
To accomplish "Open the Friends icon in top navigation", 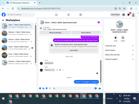I will [68, 15].
